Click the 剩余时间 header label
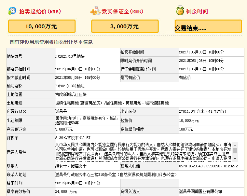The width and height of the screenshot is (247, 196). click(197, 11)
